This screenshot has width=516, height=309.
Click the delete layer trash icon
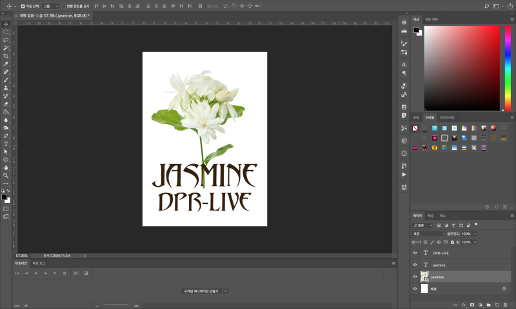[x=505, y=305]
